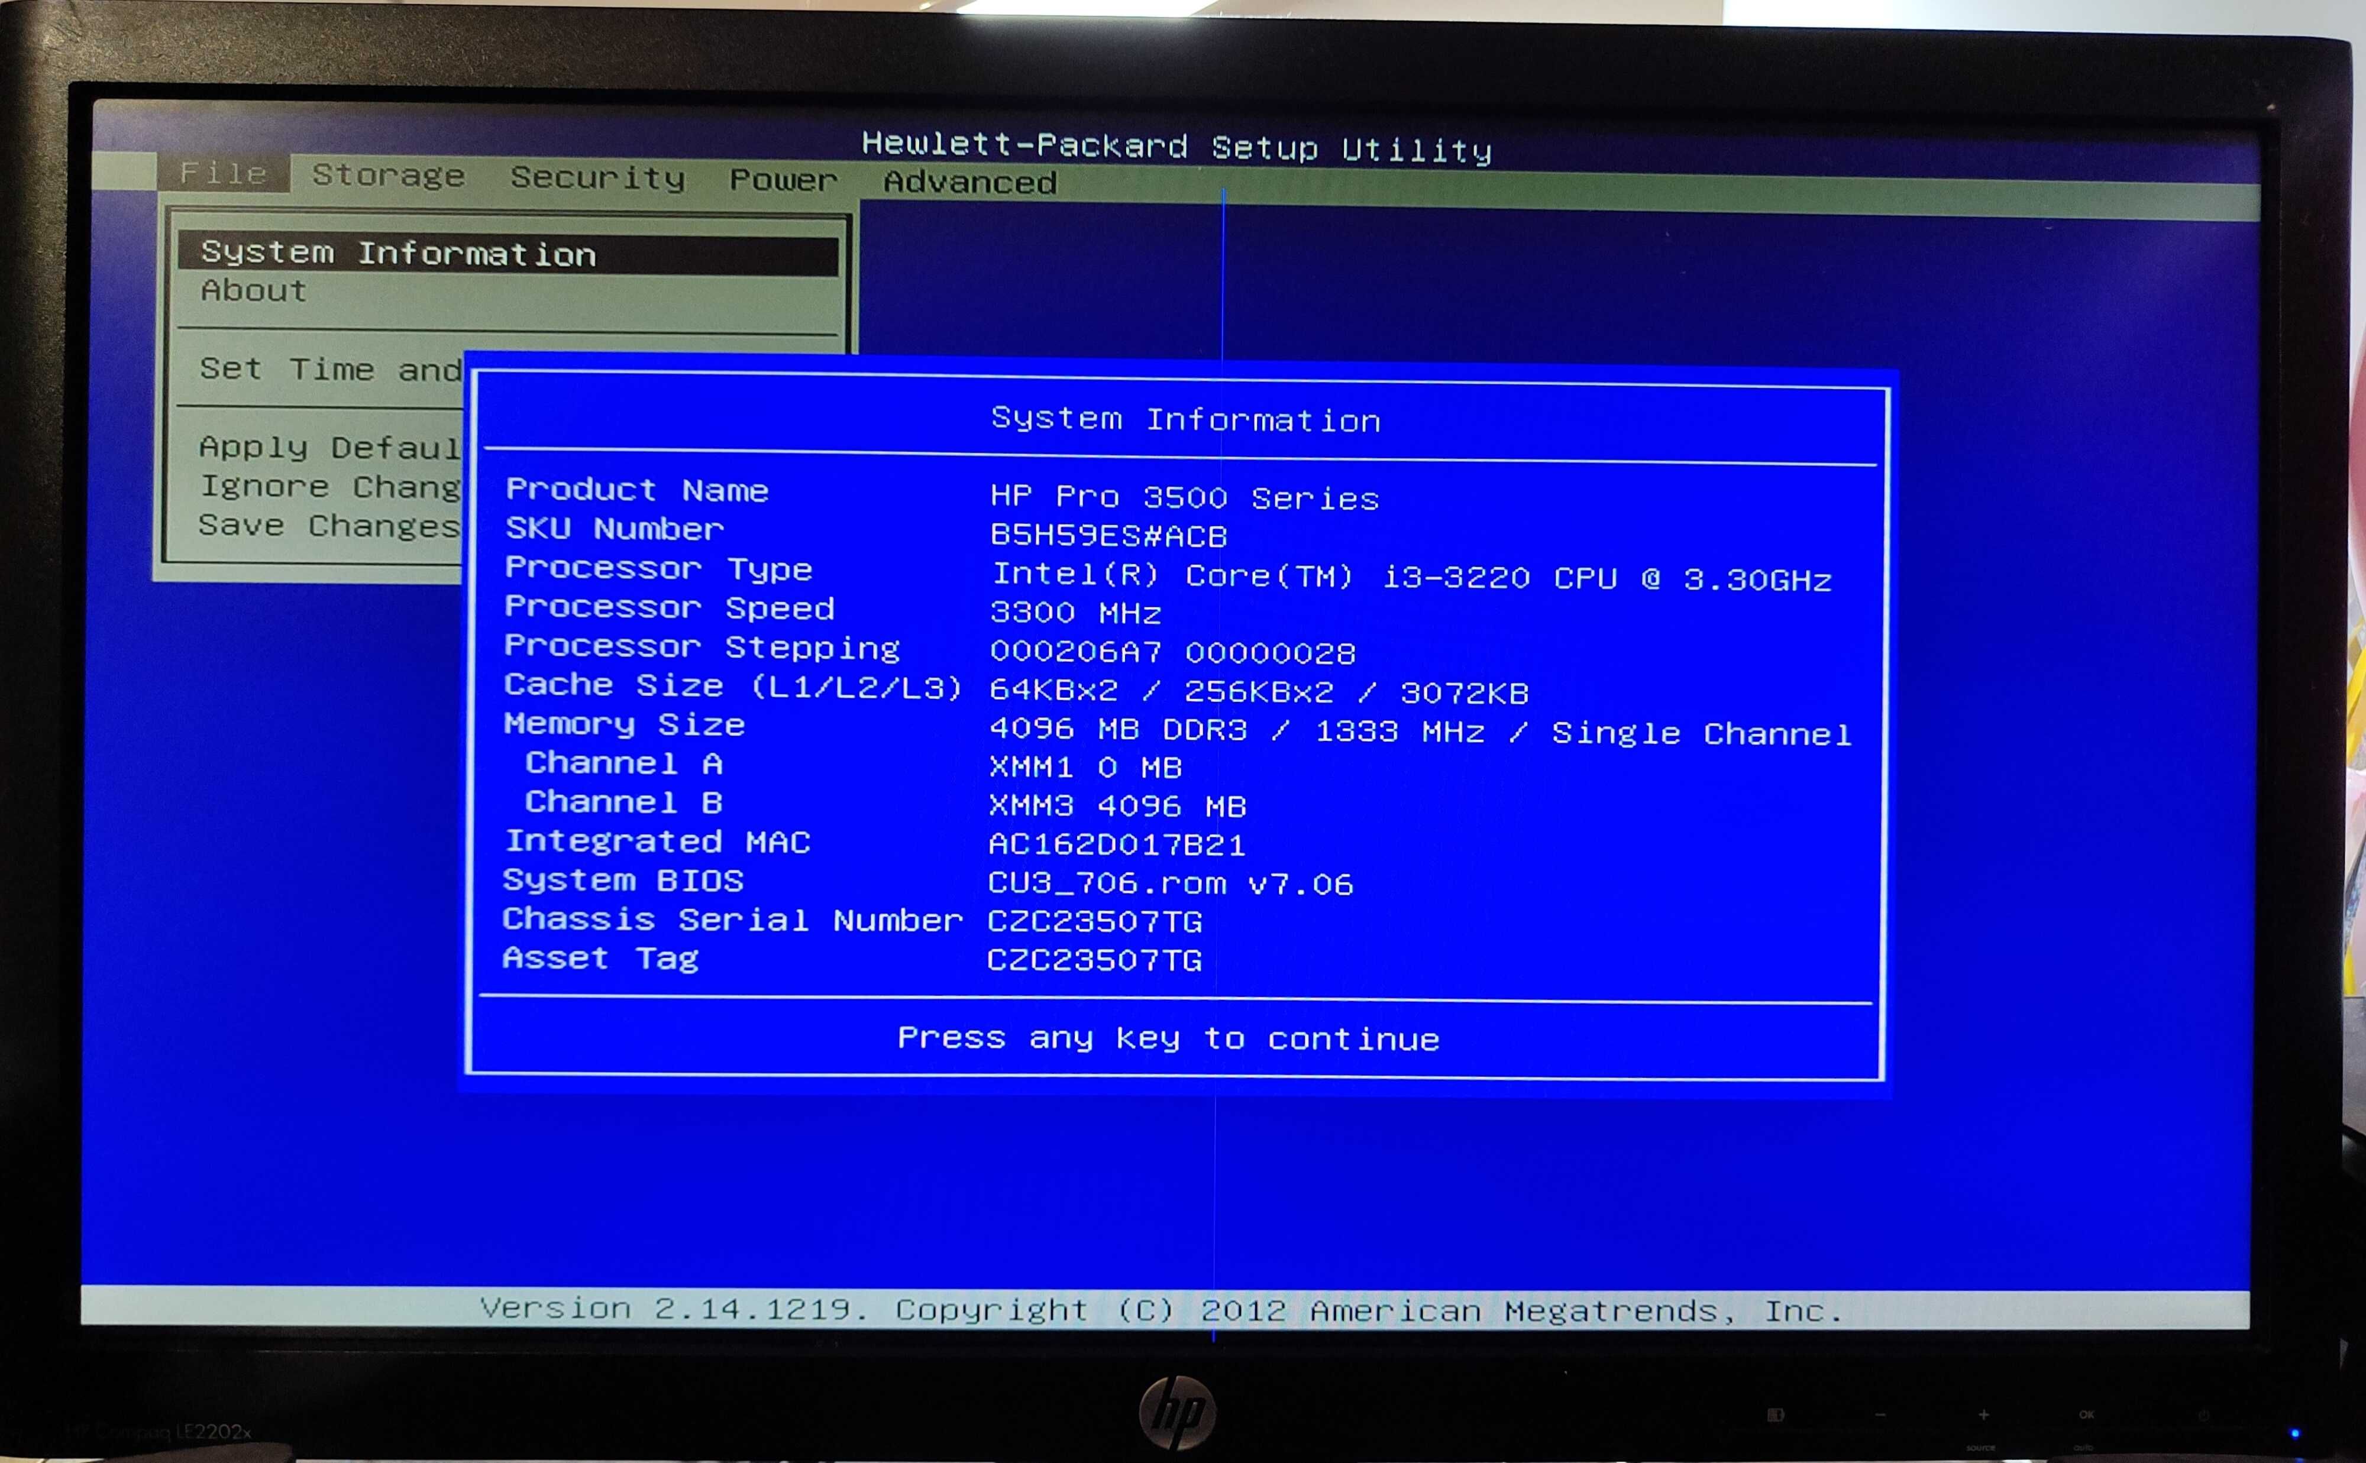Click the Processor Stepping label
This screenshot has width=2366, height=1463.
(702, 646)
